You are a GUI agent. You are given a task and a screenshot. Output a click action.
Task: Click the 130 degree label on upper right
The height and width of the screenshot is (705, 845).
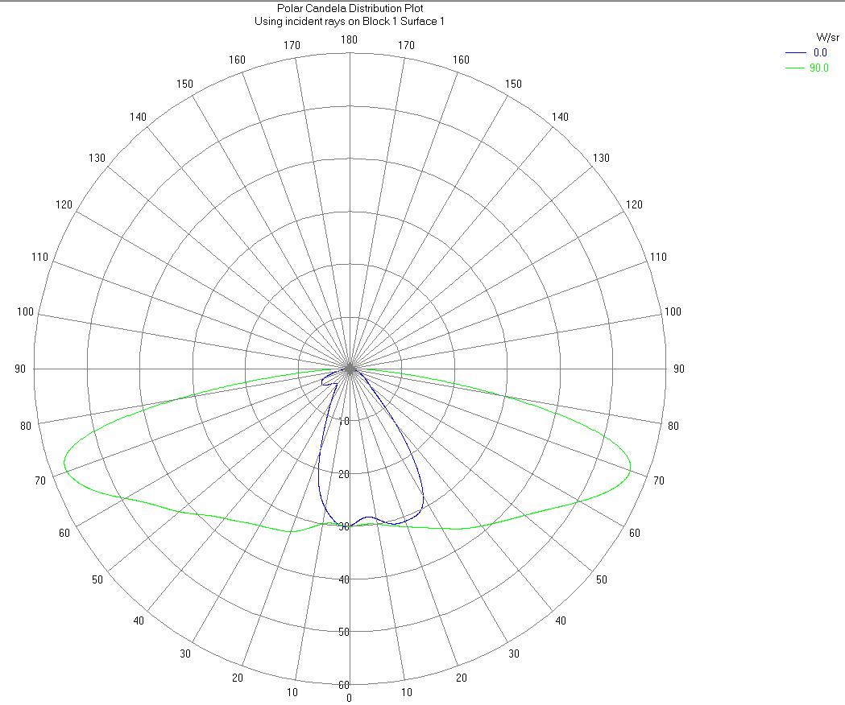click(x=601, y=158)
